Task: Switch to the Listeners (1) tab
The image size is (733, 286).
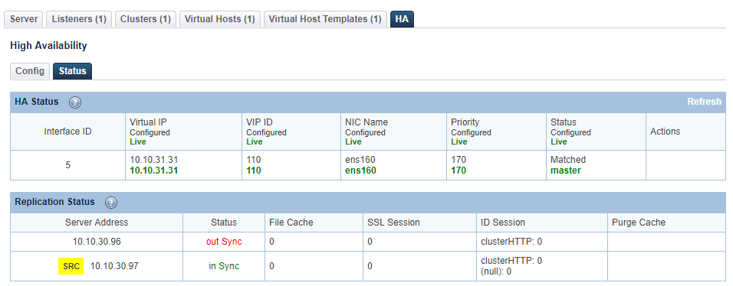Action: (x=79, y=19)
